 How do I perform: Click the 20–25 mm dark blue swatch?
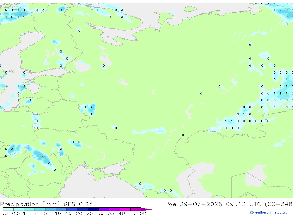(83, 209)
